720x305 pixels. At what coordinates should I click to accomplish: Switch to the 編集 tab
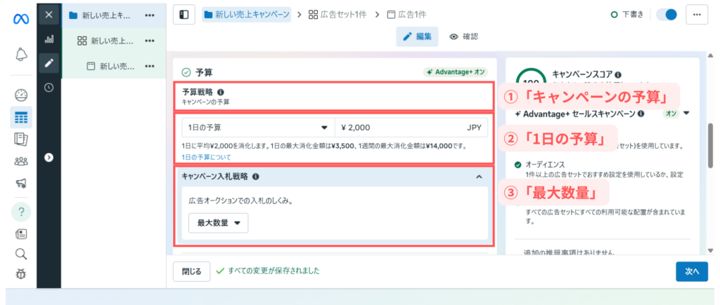417,37
